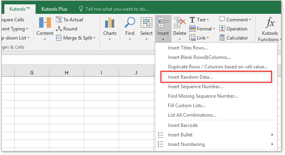This screenshot has height=155, width=285.
Task: Click the Drop-down List button
Action: pos(15,38)
